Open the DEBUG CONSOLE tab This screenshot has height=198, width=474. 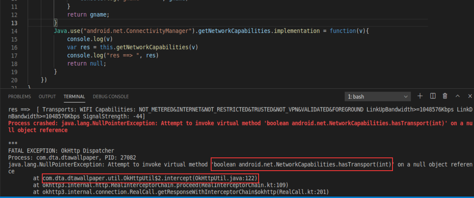click(111, 97)
